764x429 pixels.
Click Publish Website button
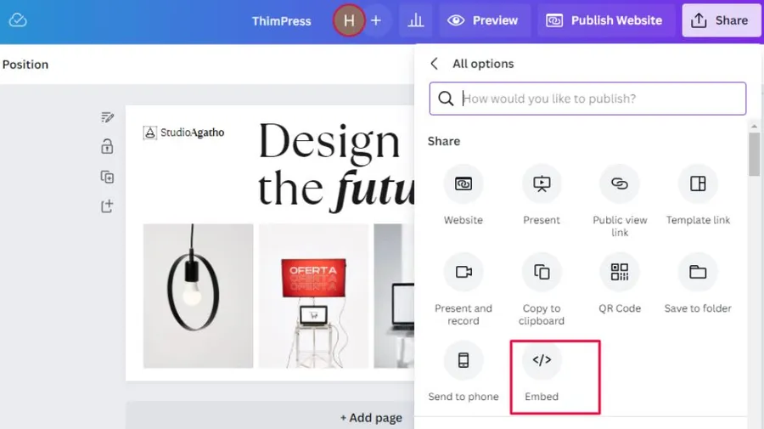coord(605,20)
